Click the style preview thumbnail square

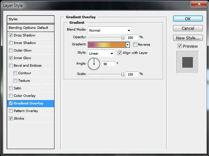point(187,62)
